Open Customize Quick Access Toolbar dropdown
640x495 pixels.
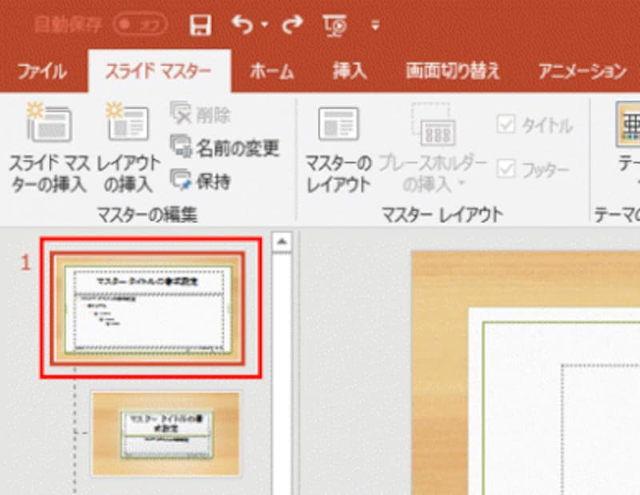pyautogui.click(x=375, y=26)
